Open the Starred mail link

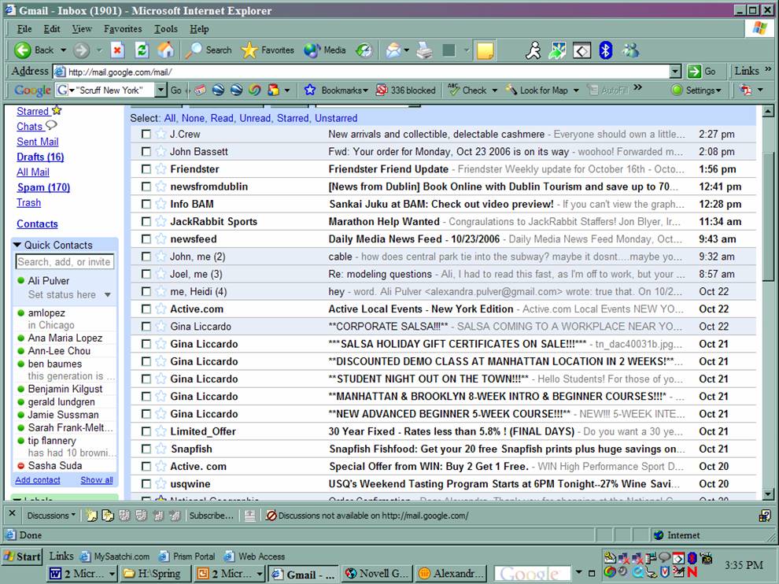(33, 111)
